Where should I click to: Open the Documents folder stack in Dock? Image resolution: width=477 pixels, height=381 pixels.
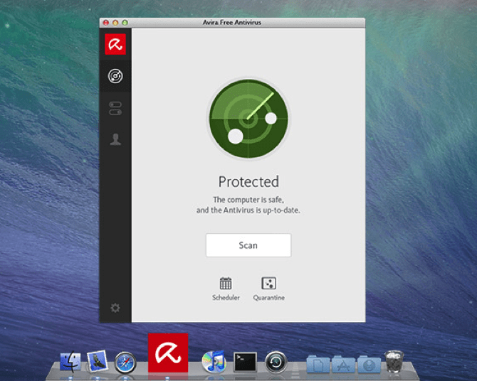[318, 363]
